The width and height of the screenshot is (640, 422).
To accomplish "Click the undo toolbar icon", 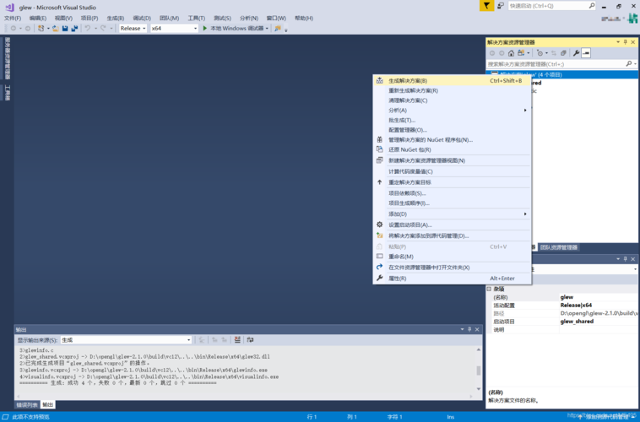I will coord(87,28).
